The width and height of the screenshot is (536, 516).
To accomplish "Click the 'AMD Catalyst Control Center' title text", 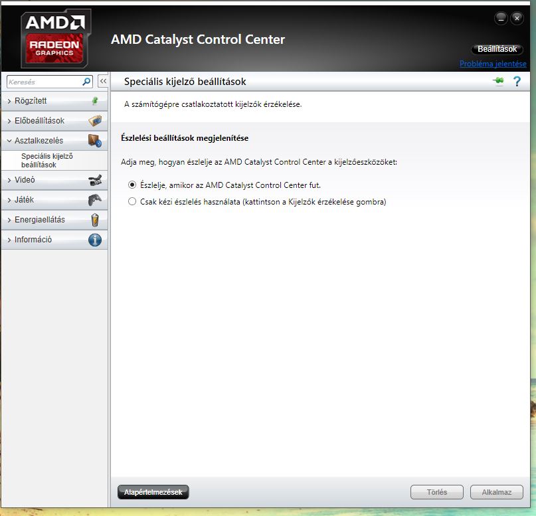I will pos(198,39).
